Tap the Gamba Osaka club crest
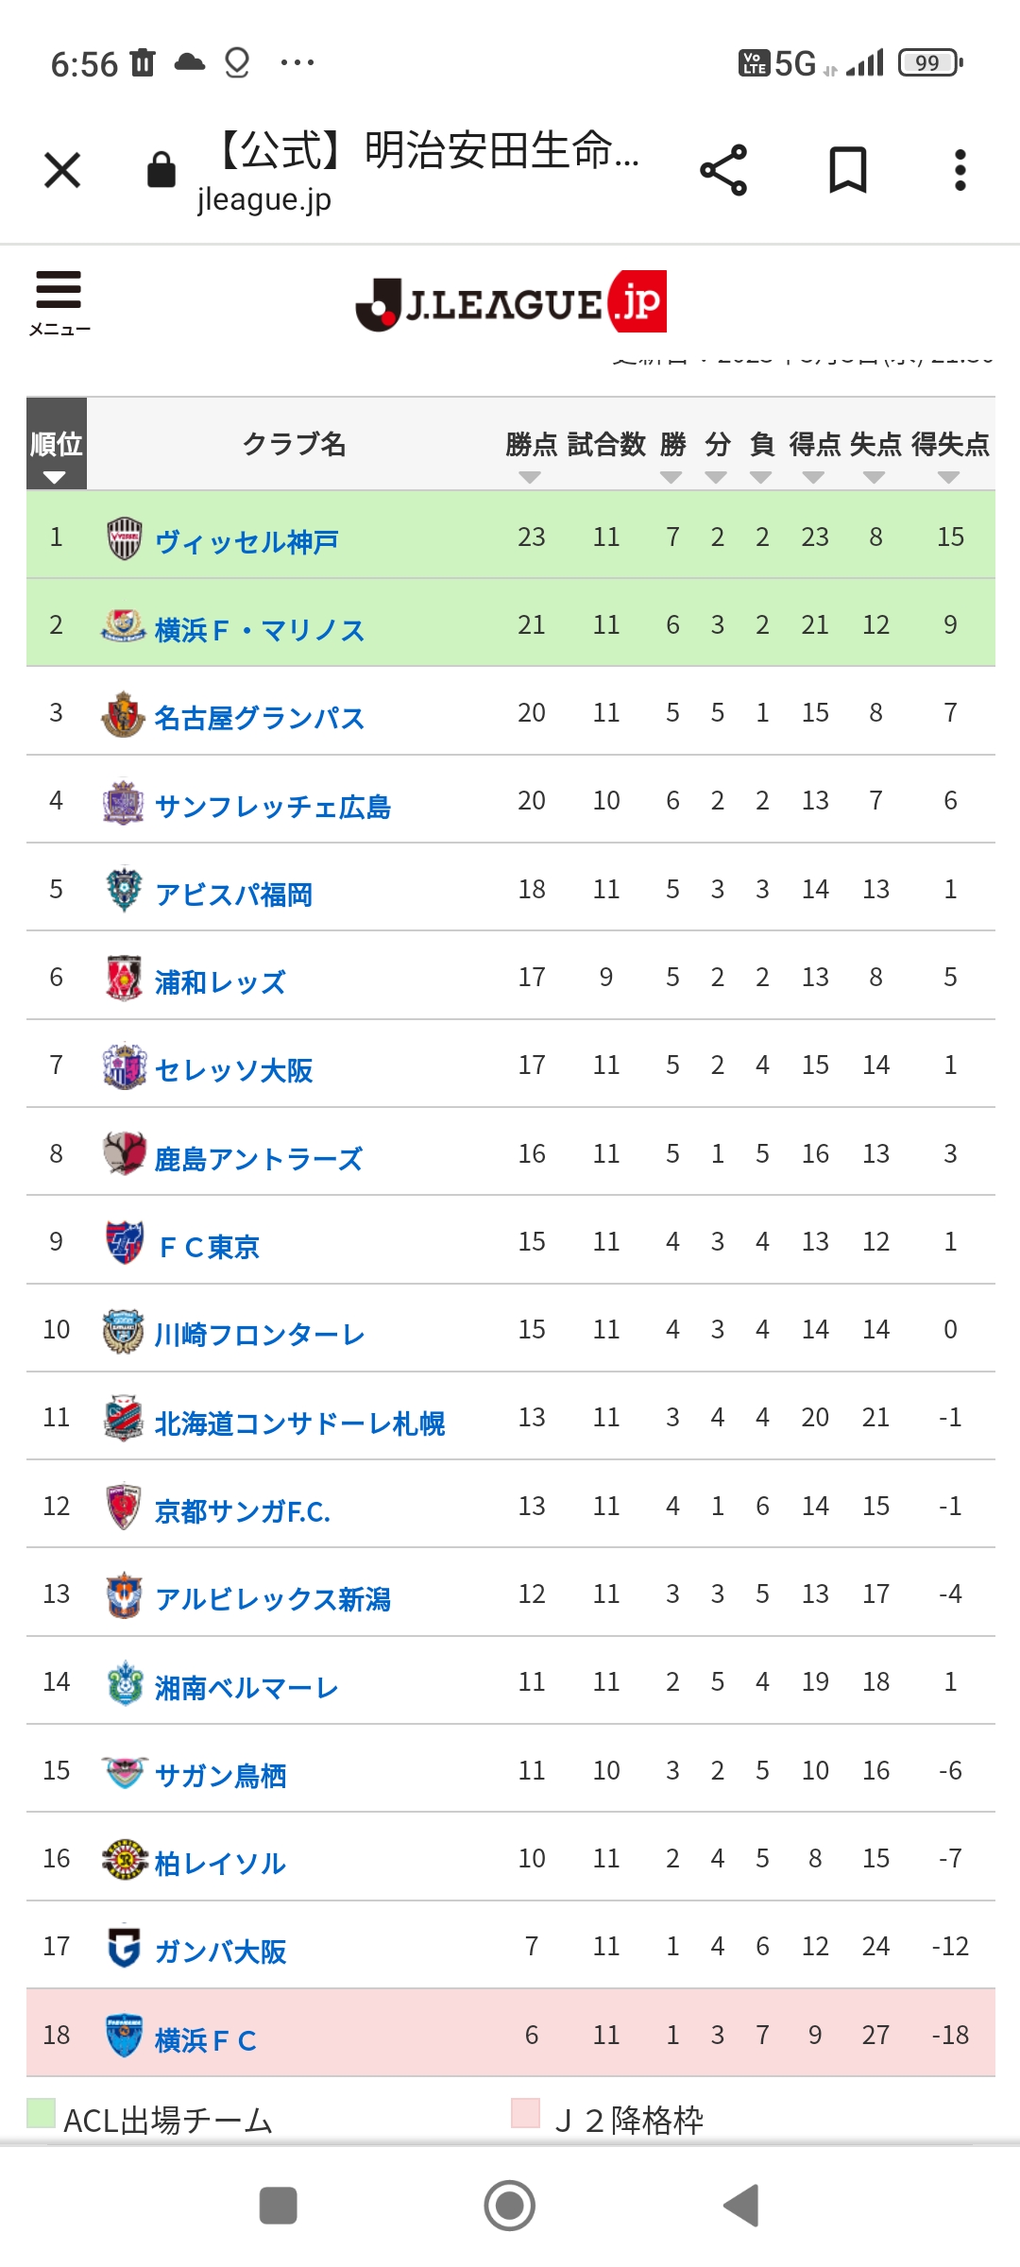The image size is (1020, 2267). click(124, 1947)
